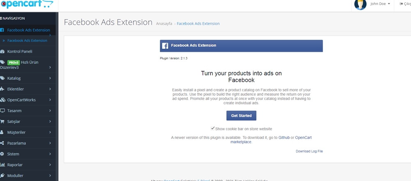Click the Sistem gear icon

point(2,154)
